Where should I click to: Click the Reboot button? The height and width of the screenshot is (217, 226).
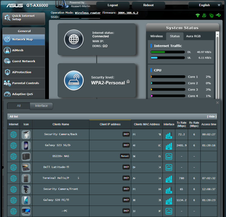pos(148,5)
